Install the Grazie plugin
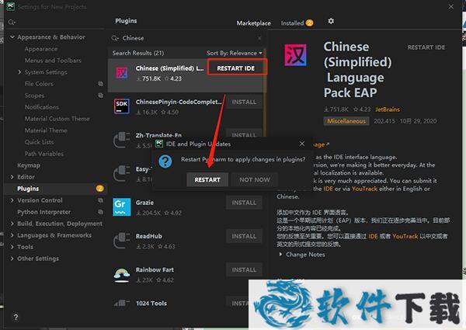Viewport: 466px width, 330px height. (x=243, y=203)
